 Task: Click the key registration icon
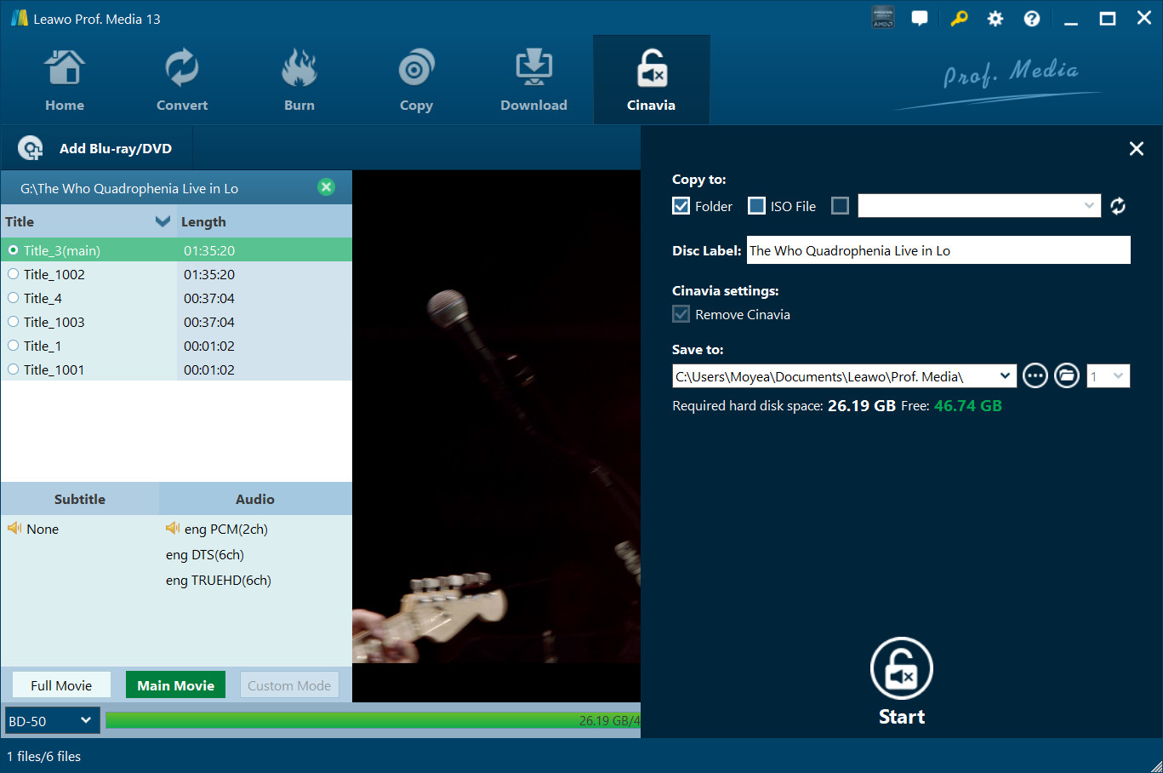959,19
